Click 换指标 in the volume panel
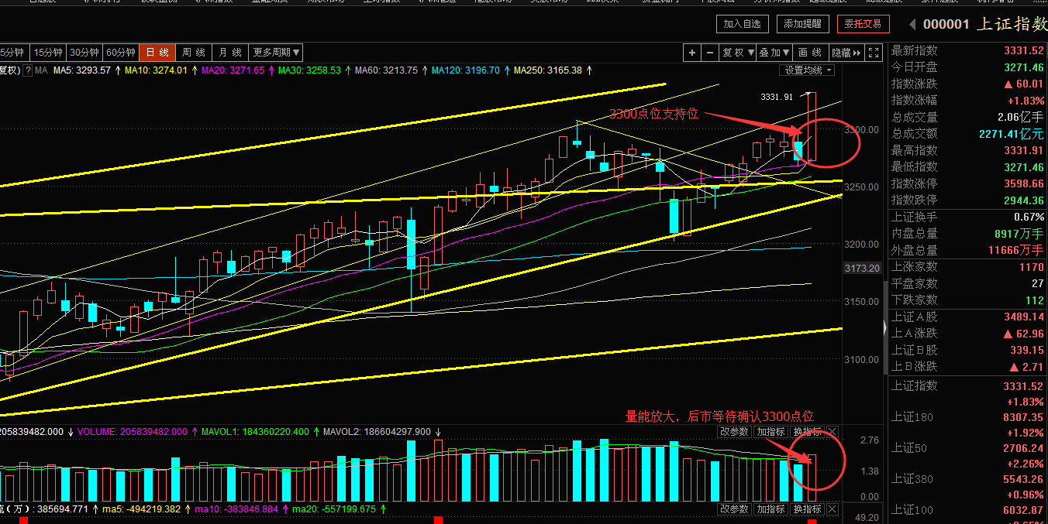This screenshot has width=1048, height=524. (x=807, y=431)
